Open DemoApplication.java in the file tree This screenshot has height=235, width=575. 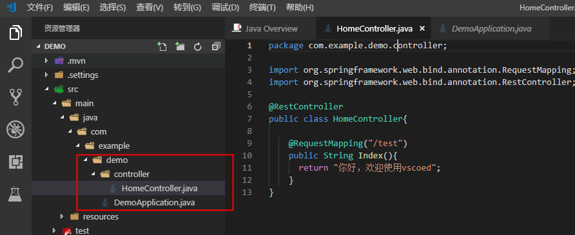click(x=154, y=202)
